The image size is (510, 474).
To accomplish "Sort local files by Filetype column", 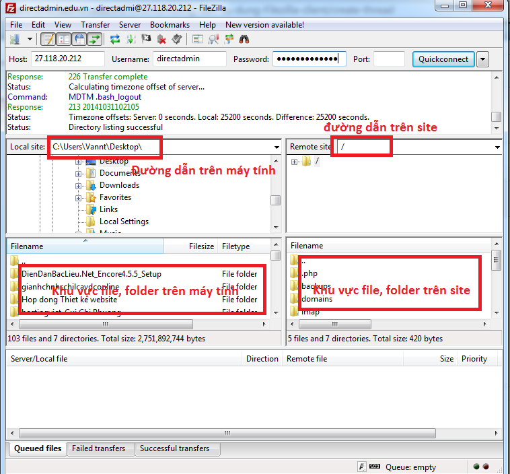I will pyautogui.click(x=244, y=246).
